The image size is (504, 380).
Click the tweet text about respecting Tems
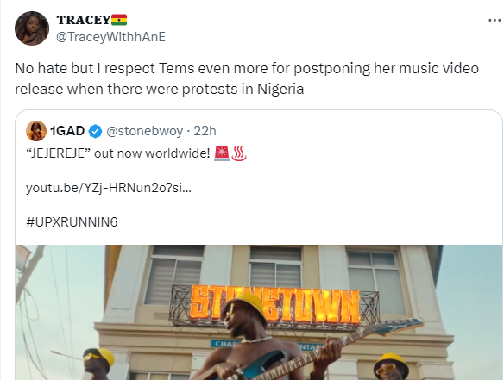click(x=247, y=78)
